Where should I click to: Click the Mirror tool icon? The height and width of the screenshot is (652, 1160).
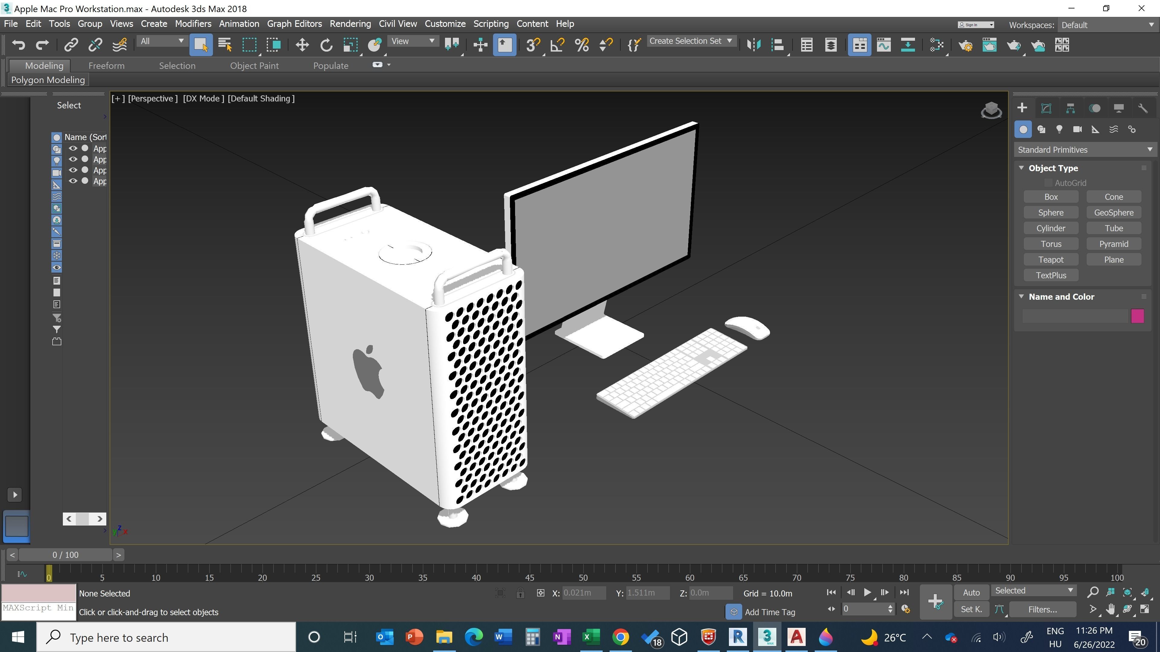tap(753, 45)
